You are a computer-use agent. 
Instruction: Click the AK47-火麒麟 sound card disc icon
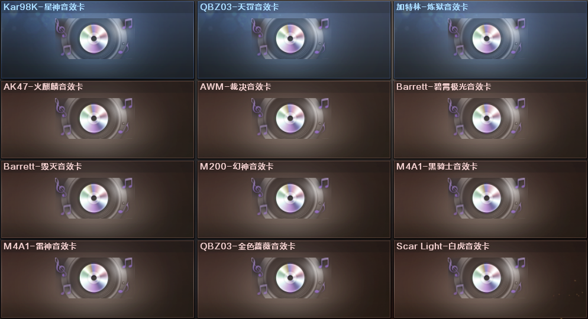coord(93,118)
